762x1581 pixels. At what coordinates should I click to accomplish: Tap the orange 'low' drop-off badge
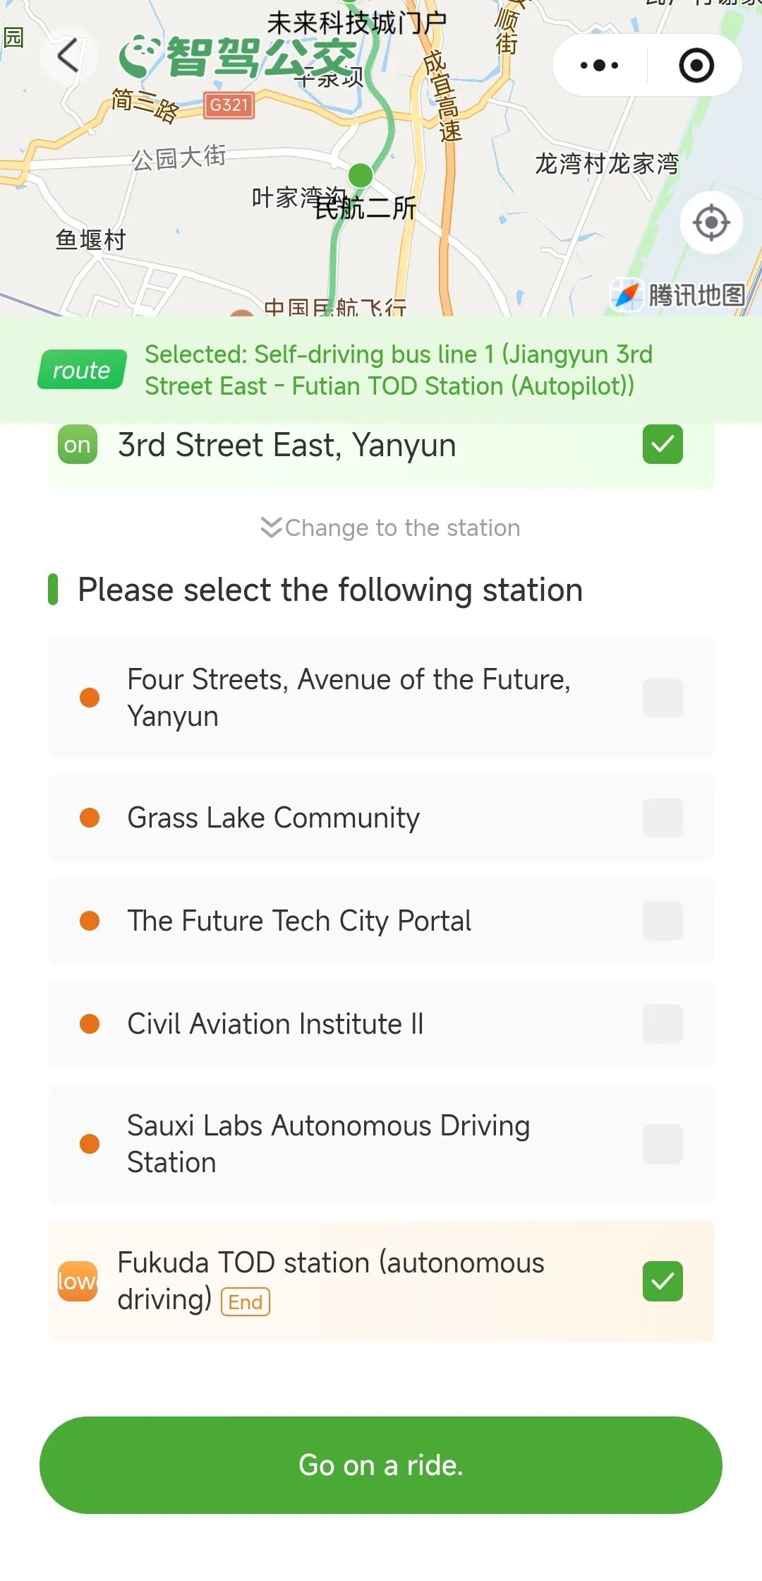click(x=78, y=1281)
